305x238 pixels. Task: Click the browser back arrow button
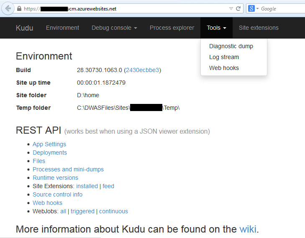click(8, 8)
